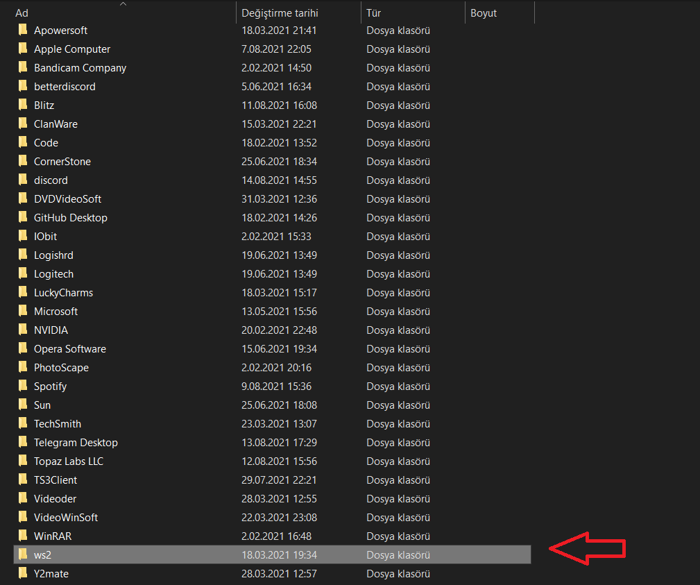Select the Topaz Labs LLC folder name
Screen dimensions: 700x585
pos(69,461)
